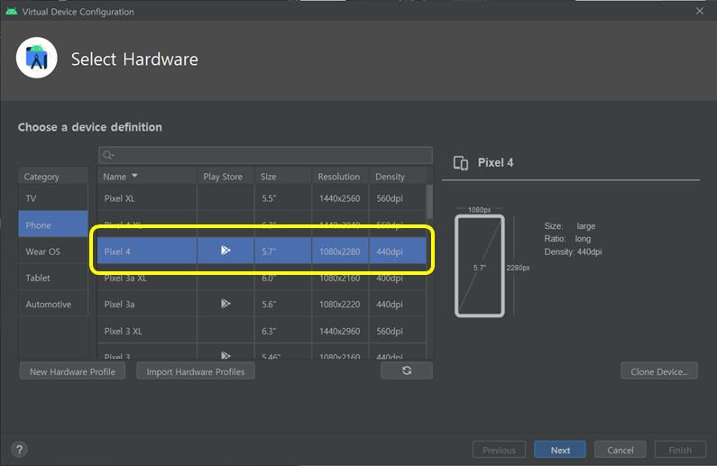717x466 pixels.
Task: Click the Play Store icon for Pixel 4
Action: tap(225, 251)
